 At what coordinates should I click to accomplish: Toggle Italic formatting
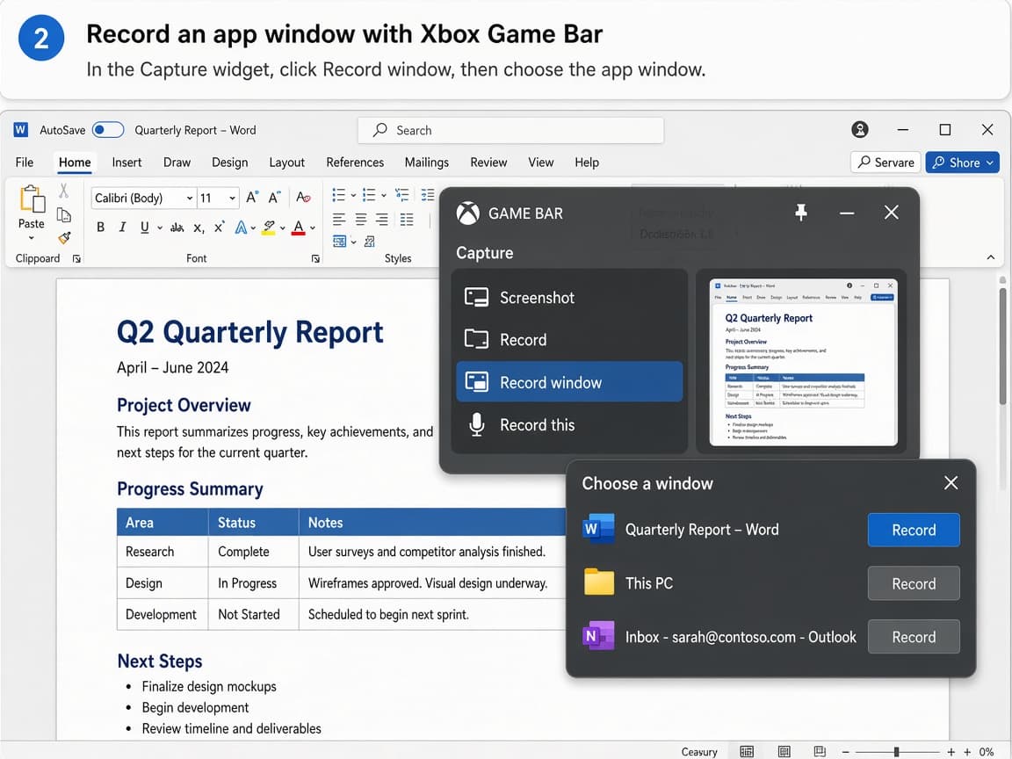pyautogui.click(x=122, y=228)
